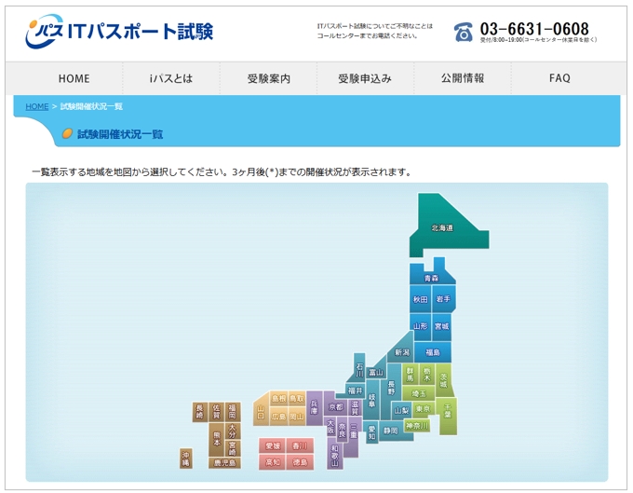
Task: Click the 試験開催状況一覧 page heading
Action: pyautogui.click(x=120, y=134)
